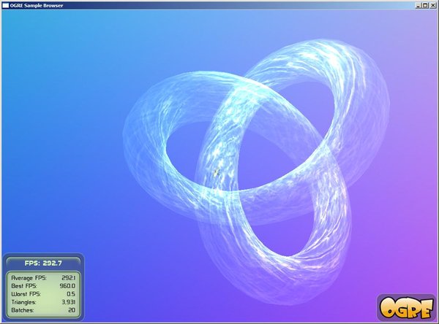Click the Triangles label
Screen dimensions: 439x324
[24, 302]
